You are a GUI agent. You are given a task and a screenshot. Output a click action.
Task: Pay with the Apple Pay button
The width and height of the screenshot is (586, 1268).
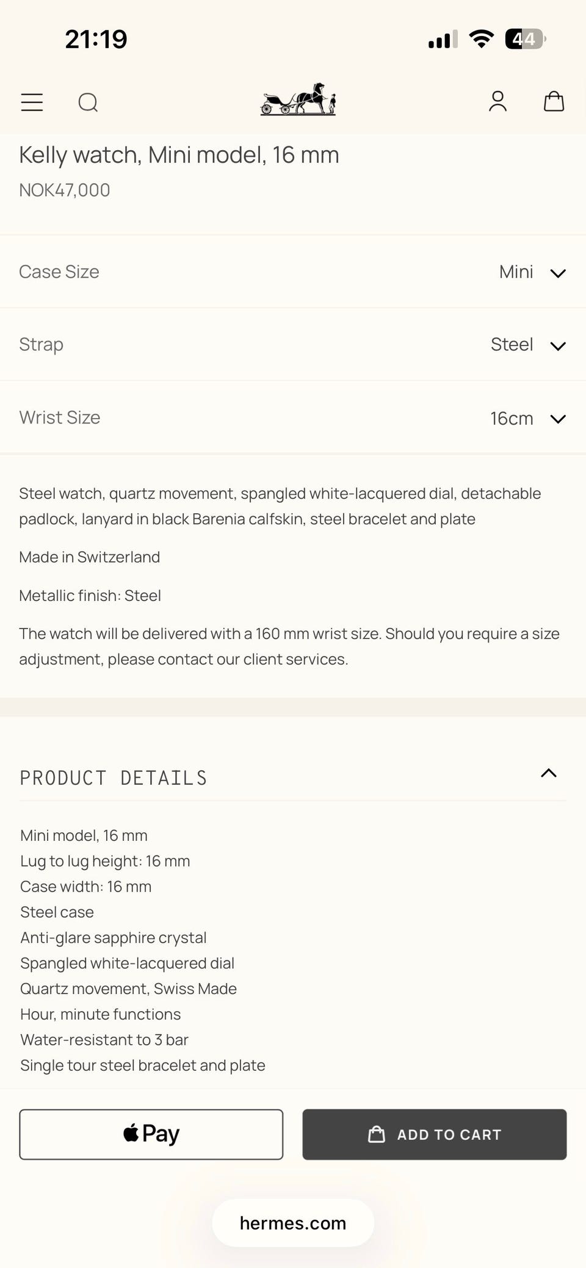(151, 1134)
